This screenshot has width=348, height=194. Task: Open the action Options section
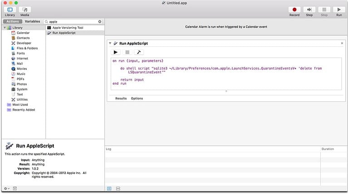click(x=137, y=98)
